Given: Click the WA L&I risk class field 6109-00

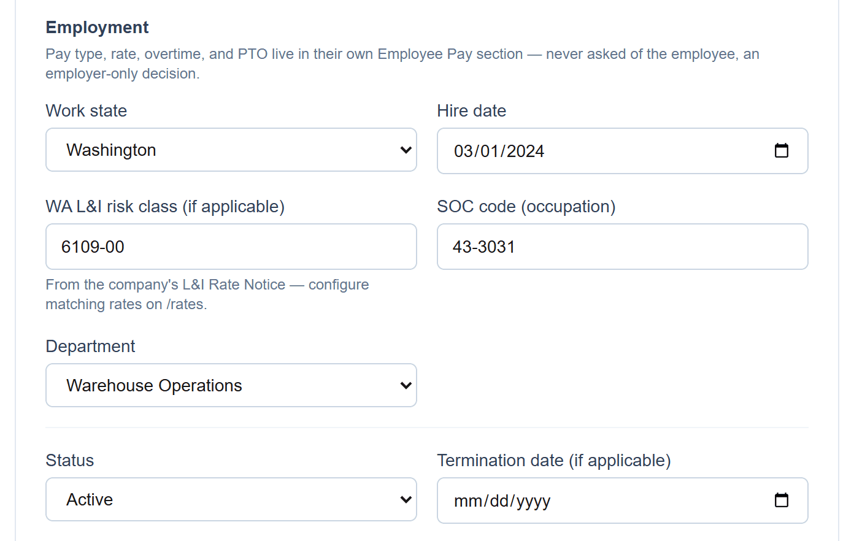Looking at the screenshot, I should coord(231,247).
